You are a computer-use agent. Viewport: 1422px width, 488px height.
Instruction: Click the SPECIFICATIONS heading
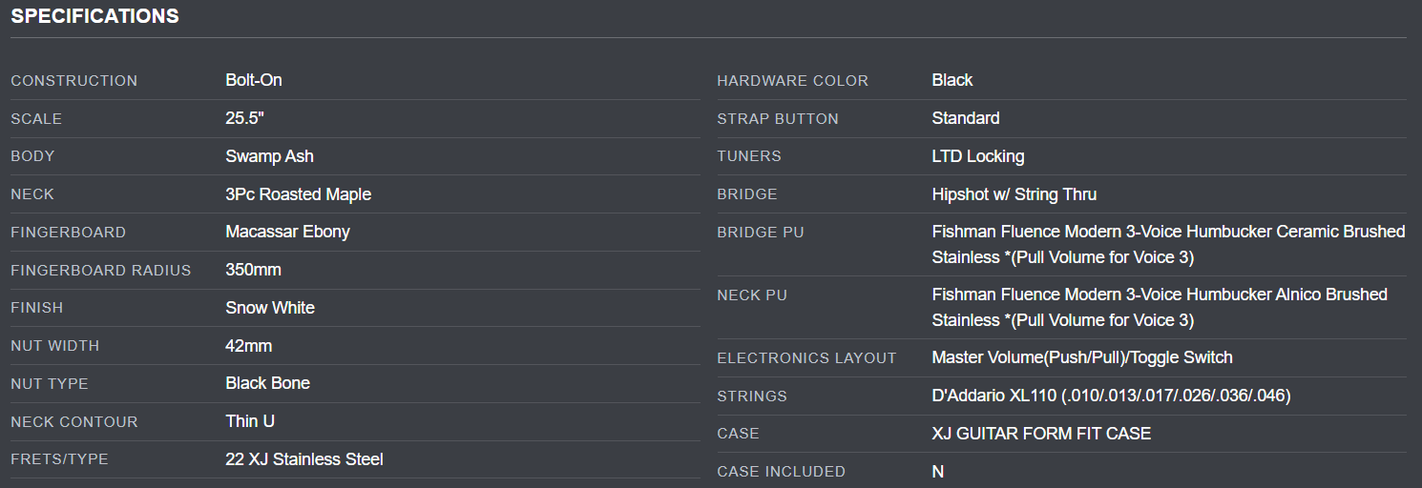coord(94,16)
